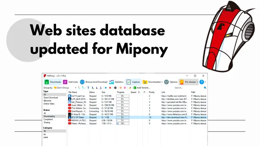The height and width of the screenshot is (146, 260).
Task: Filter Type by Bittorrent
Action: (48, 101)
